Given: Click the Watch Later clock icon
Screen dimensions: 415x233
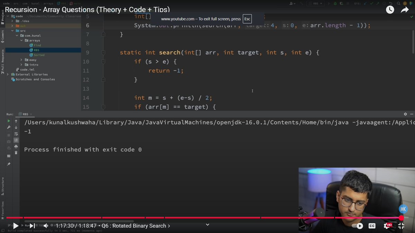Looking at the screenshot, I should (390, 10).
